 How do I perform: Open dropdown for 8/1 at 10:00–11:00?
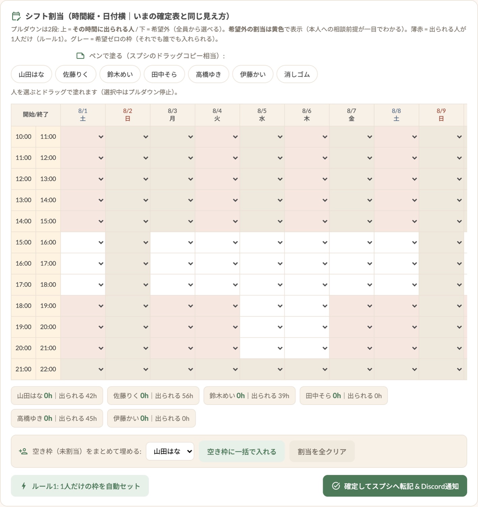pos(83,137)
